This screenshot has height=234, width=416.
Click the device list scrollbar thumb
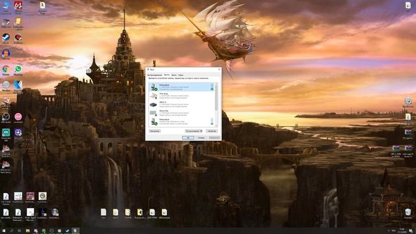click(x=216, y=97)
